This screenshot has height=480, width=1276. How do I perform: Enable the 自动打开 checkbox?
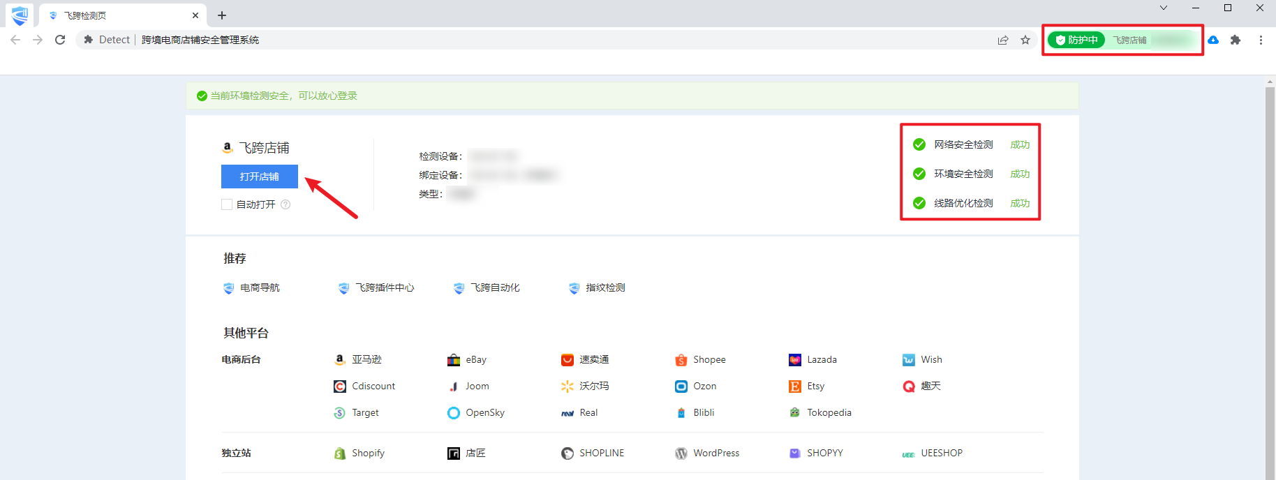click(x=227, y=204)
